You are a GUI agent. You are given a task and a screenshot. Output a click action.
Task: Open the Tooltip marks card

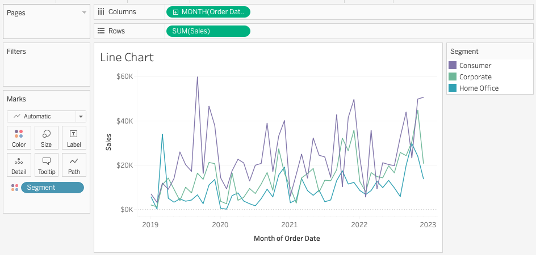pyautogui.click(x=47, y=165)
